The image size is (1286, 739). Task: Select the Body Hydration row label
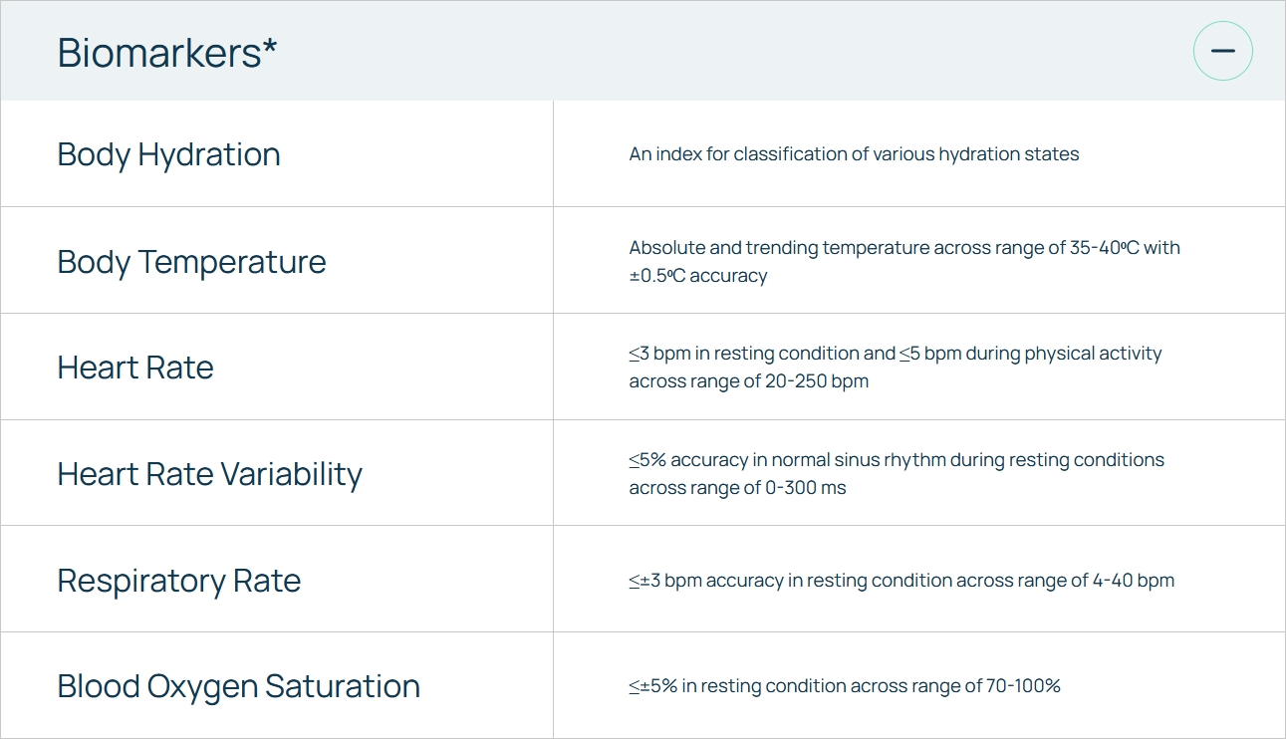click(x=168, y=154)
